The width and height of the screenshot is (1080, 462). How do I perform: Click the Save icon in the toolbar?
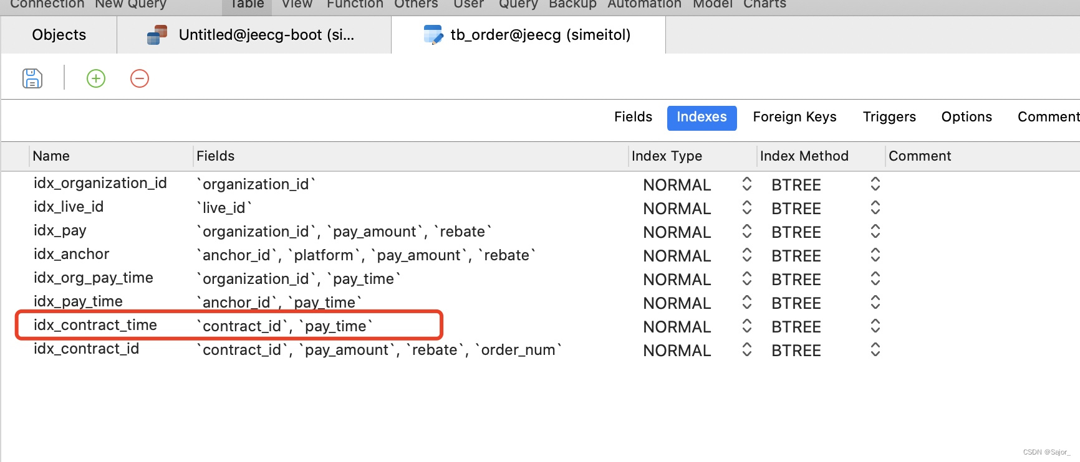(x=32, y=78)
